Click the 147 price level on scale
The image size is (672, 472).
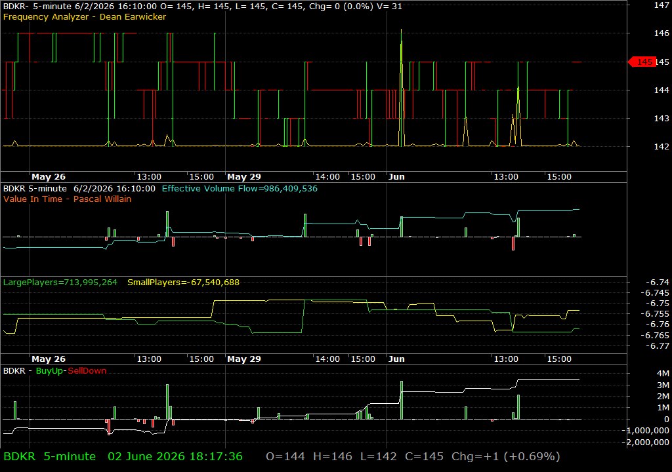[x=661, y=5]
